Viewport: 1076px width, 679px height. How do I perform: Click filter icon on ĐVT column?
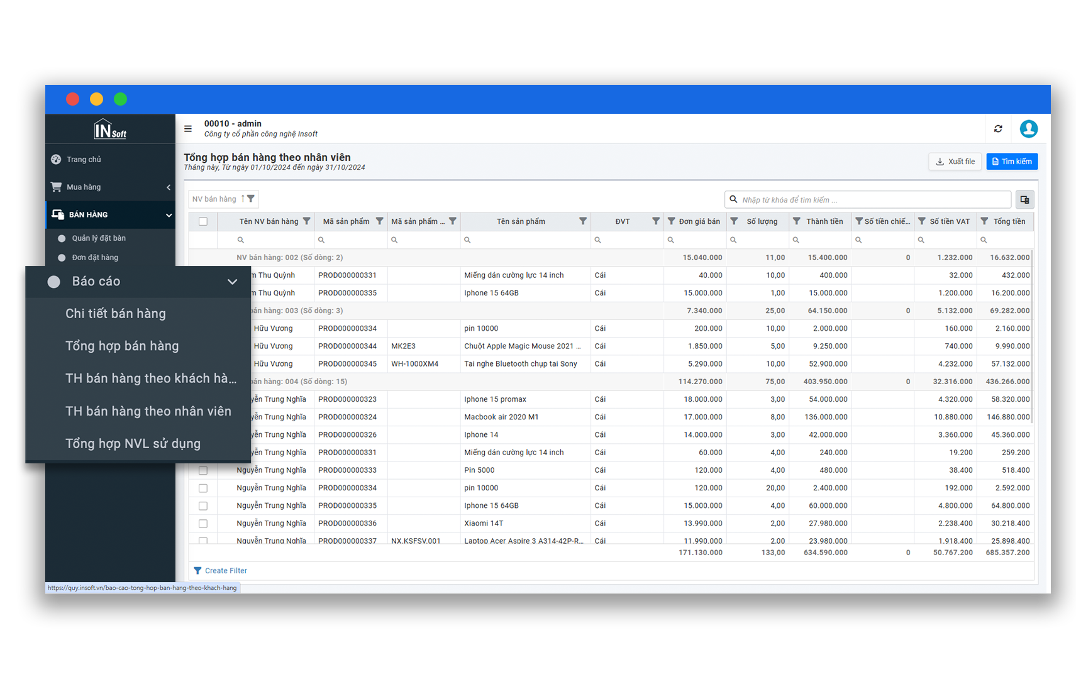(x=656, y=221)
